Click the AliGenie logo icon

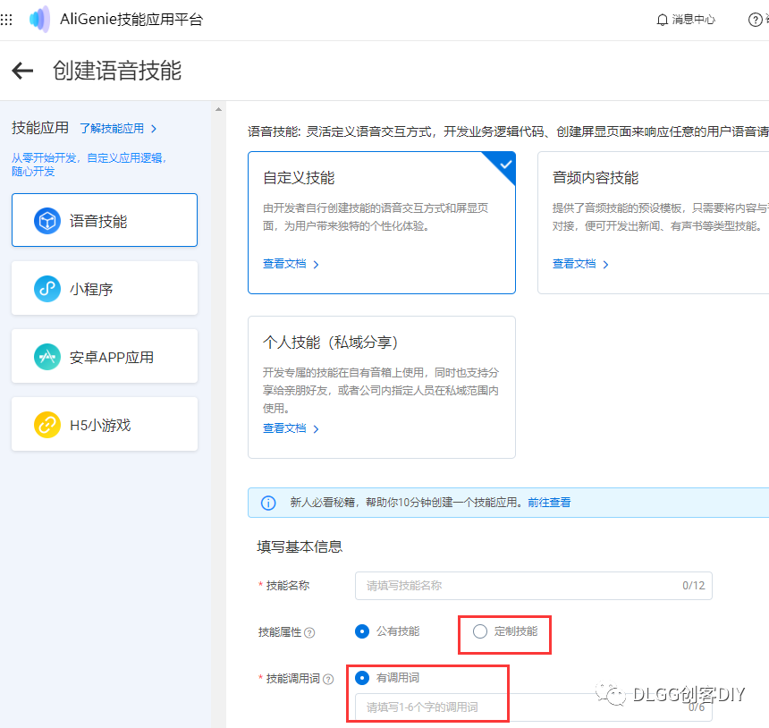(39, 19)
